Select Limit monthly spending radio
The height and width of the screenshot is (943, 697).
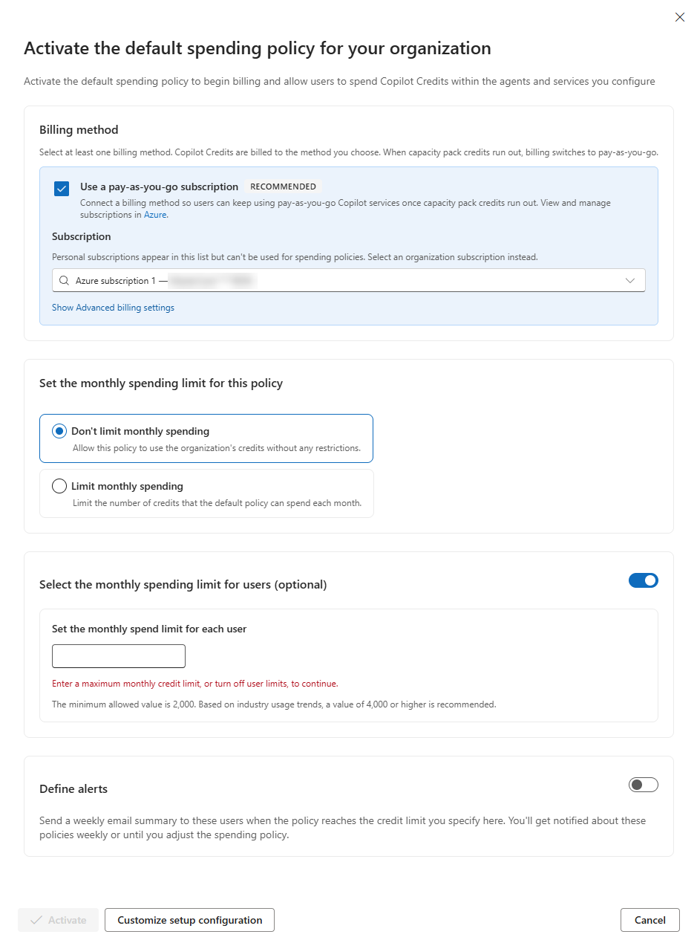(59, 487)
